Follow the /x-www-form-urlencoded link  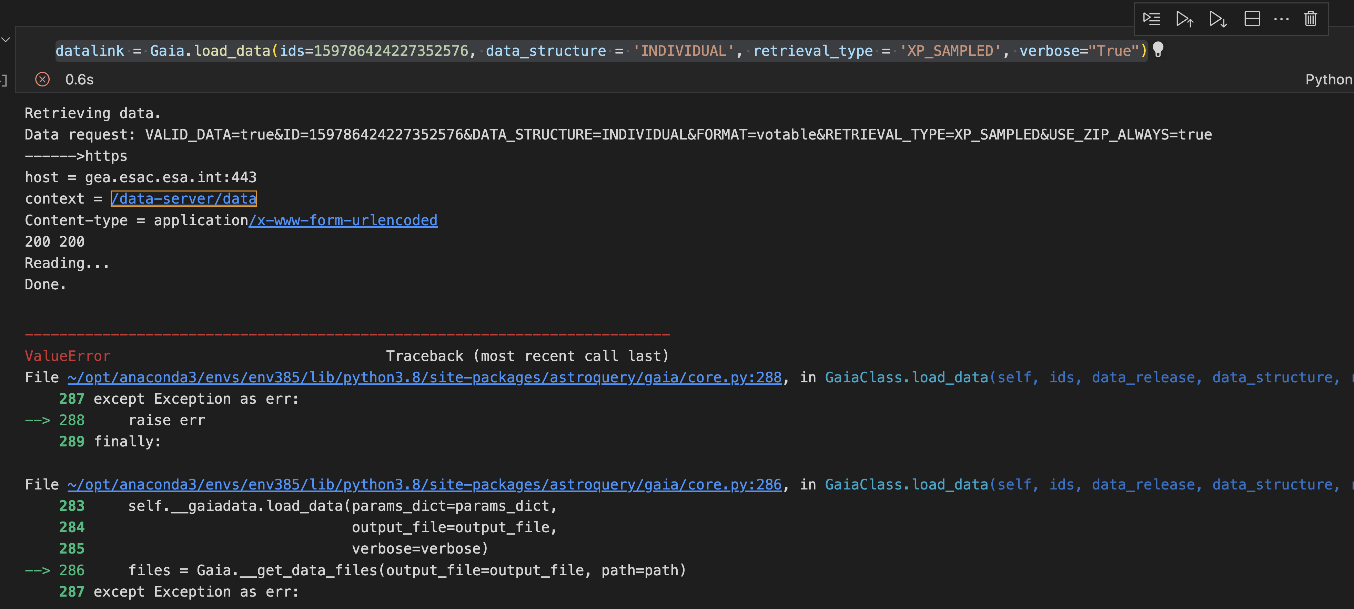[x=343, y=220]
